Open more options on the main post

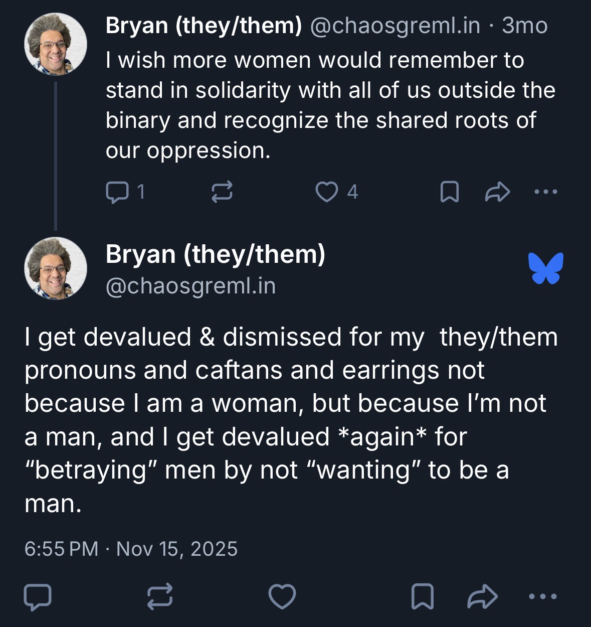point(543,596)
